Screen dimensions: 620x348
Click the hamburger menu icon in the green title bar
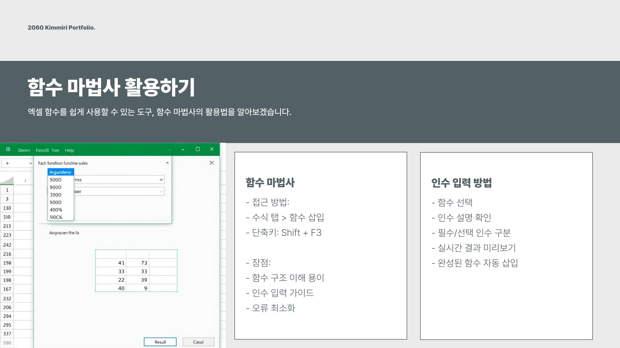(8, 149)
